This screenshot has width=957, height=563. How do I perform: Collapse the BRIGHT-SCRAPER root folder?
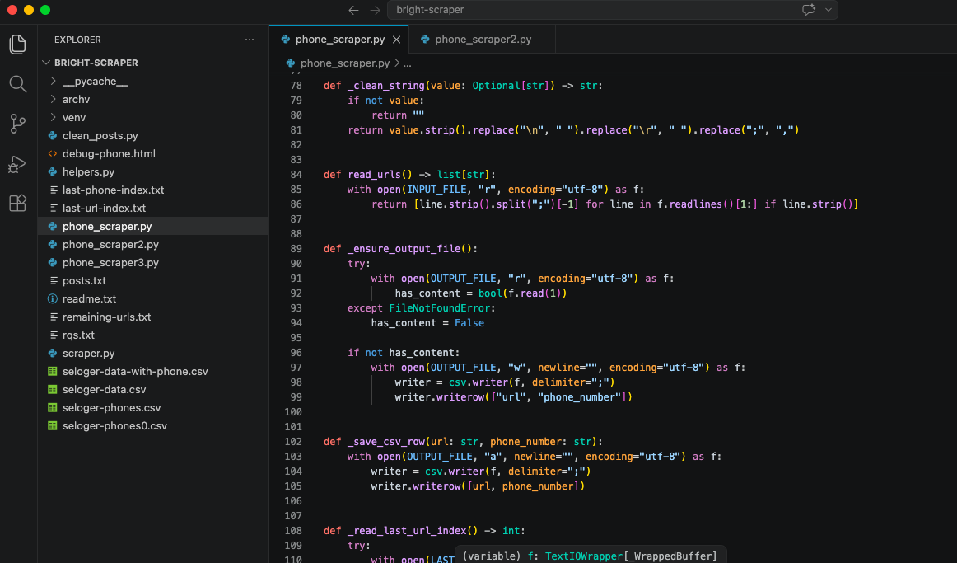pos(96,63)
